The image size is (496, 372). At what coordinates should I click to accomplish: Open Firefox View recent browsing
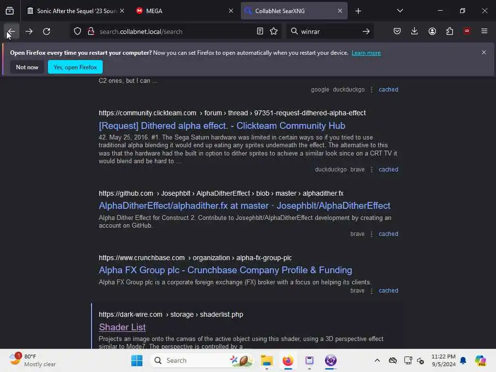click(x=10, y=11)
